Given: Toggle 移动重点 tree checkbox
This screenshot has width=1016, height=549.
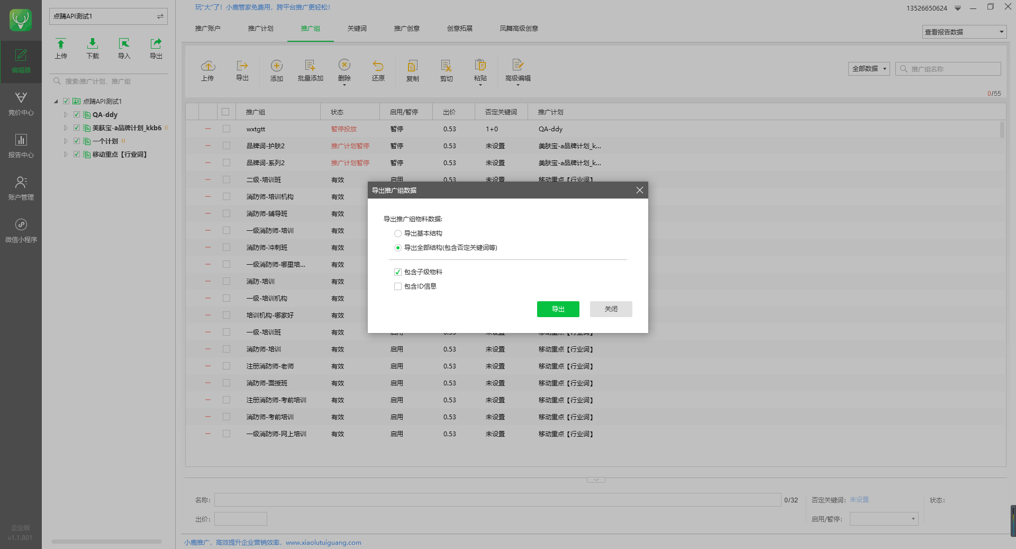Looking at the screenshot, I should (77, 154).
